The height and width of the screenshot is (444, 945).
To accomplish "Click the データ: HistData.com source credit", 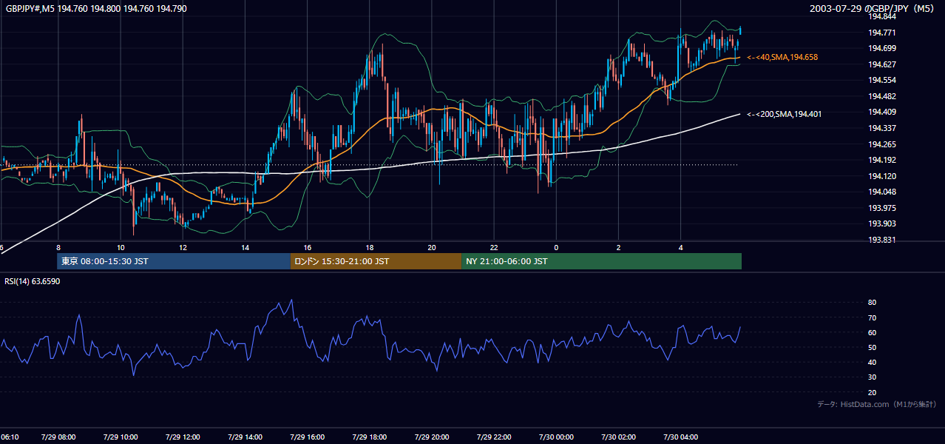I will coord(876,404).
